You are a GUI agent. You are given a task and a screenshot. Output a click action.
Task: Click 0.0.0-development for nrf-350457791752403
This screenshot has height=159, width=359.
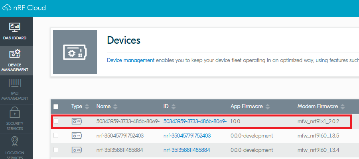point(252,136)
